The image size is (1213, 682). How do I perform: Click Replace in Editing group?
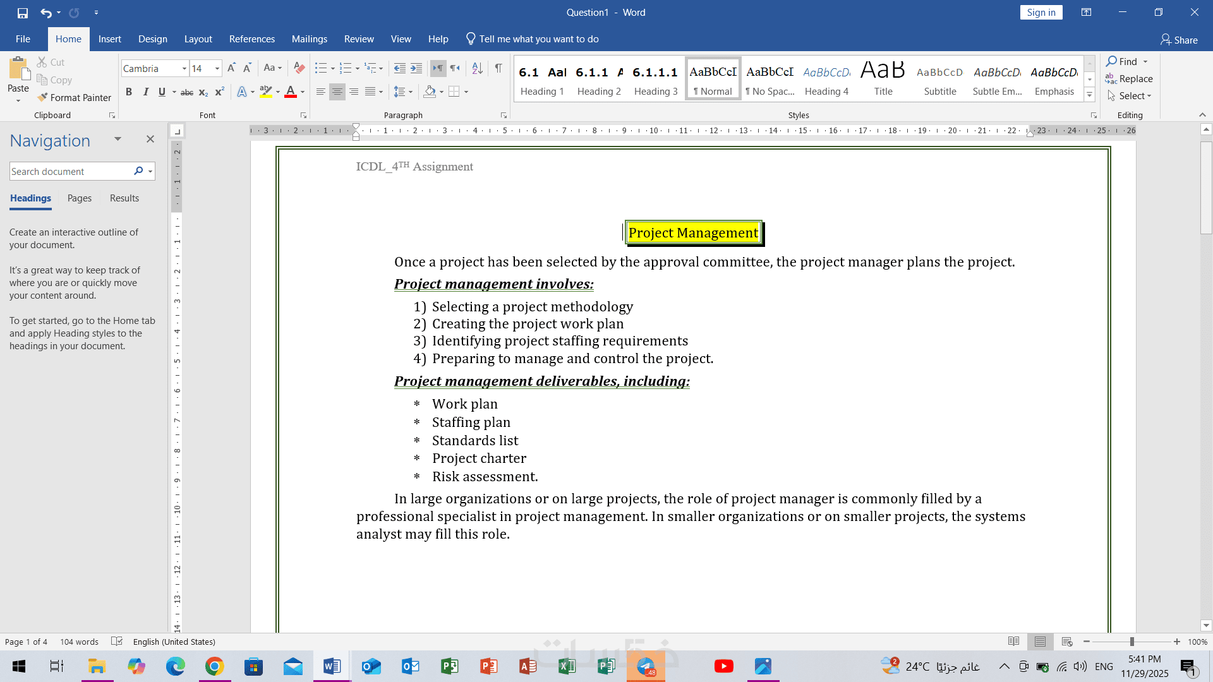coord(1129,79)
